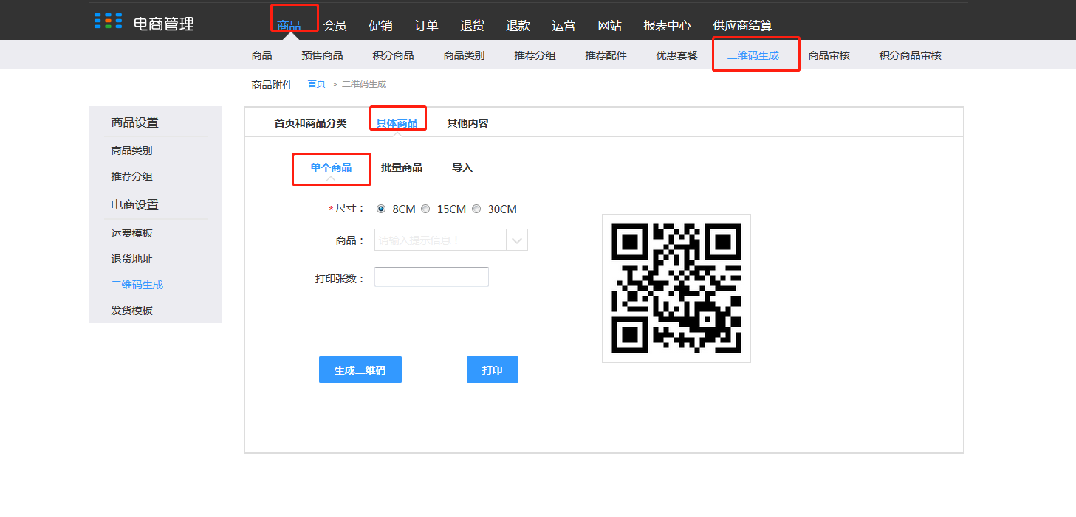
Task: Go to 商品审核 submenu item
Action: 829,55
